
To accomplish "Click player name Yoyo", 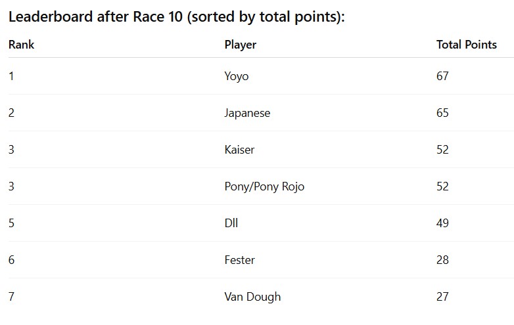I will 237,76.
